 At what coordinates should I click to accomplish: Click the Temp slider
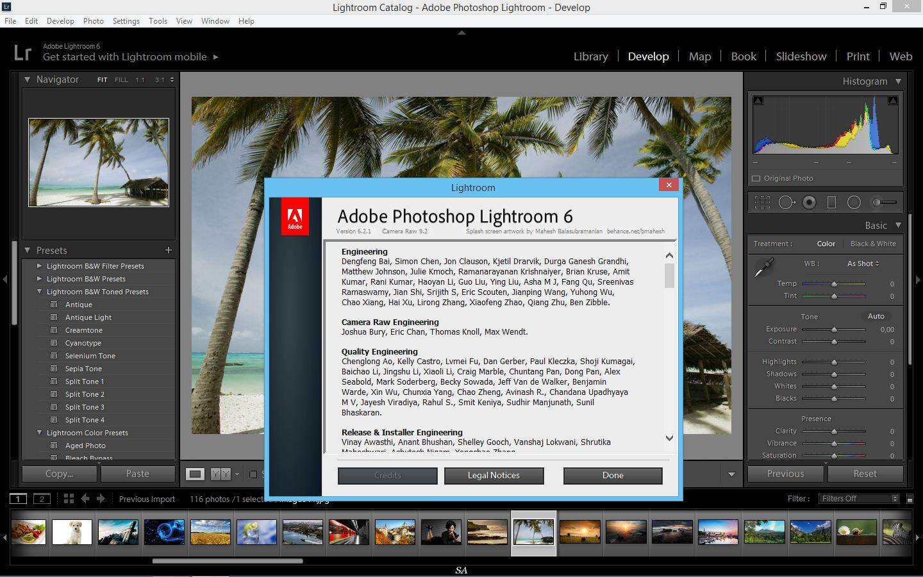(x=834, y=284)
